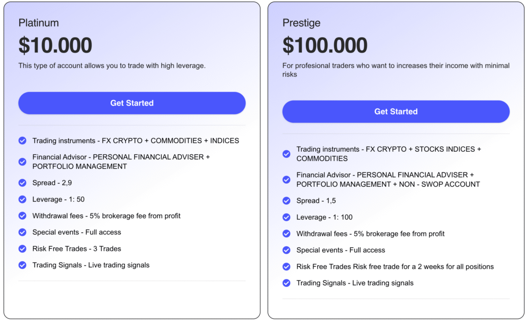This screenshot has height=322, width=529.
Task: Click checkmark beside Prestige Trading Signals
Action: click(x=286, y=283)
